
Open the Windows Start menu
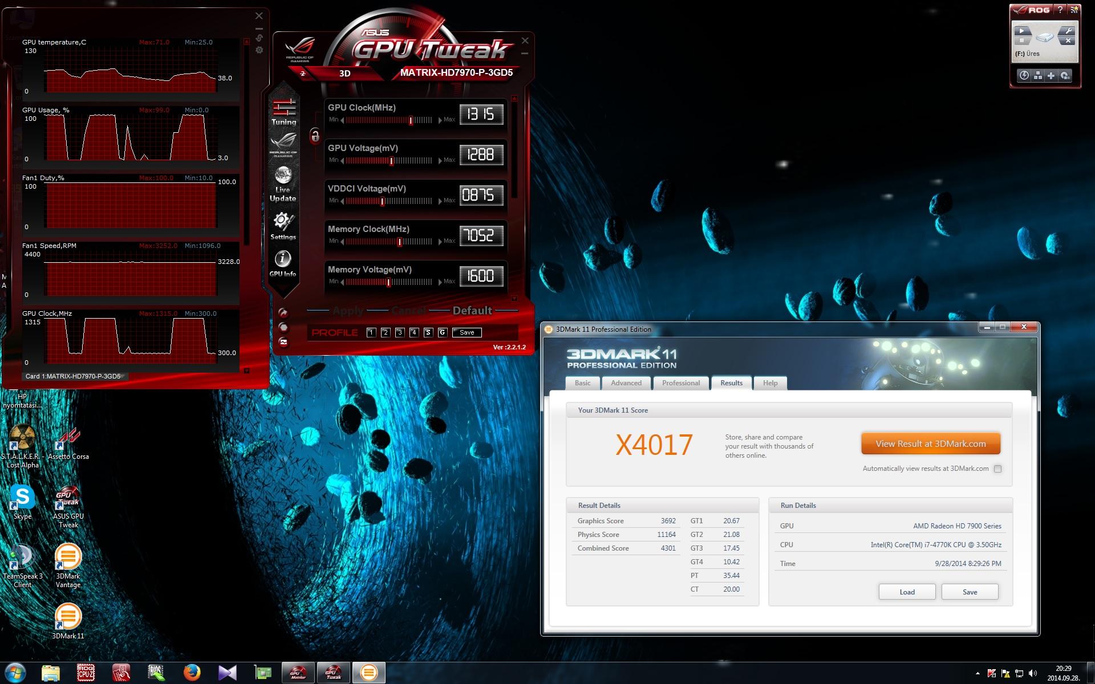tap(15, 673)
